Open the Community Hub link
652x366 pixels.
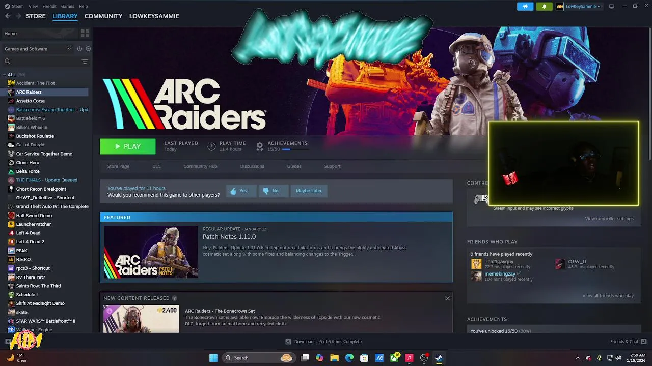200,166
